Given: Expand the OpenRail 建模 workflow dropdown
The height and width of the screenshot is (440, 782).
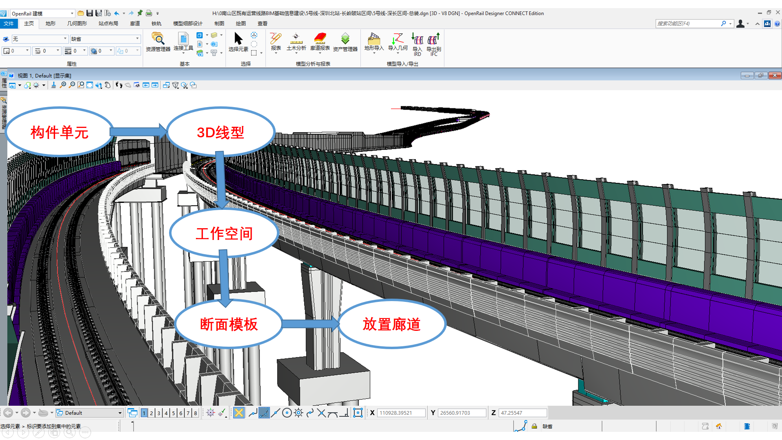Looking at the screenshot, I should coord(72,13).
